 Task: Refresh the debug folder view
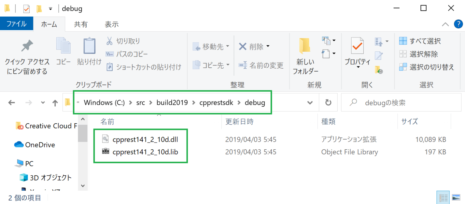pyautogui.click(x=328, y=102)
